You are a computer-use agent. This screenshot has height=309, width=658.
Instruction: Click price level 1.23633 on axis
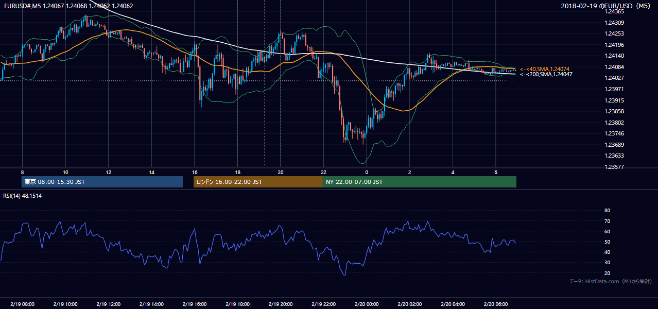tap(614, 156)
